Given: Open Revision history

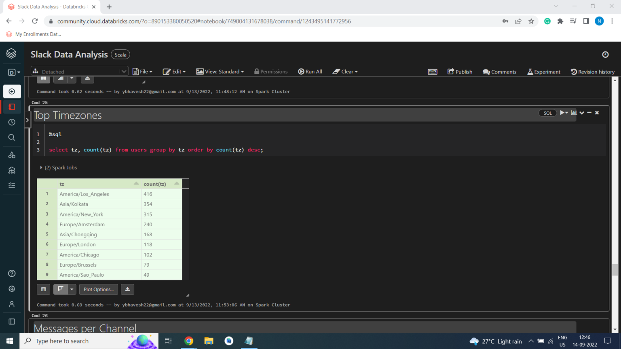Looking at the screenshot, I should (593, 71).
